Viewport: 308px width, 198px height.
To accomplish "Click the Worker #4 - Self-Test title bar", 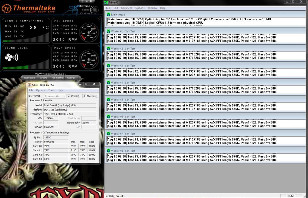I will pos(205,82).
